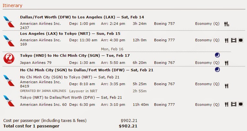Click the meal icon on American Airlines 60
Screen dimensions: 247x131
227,105
